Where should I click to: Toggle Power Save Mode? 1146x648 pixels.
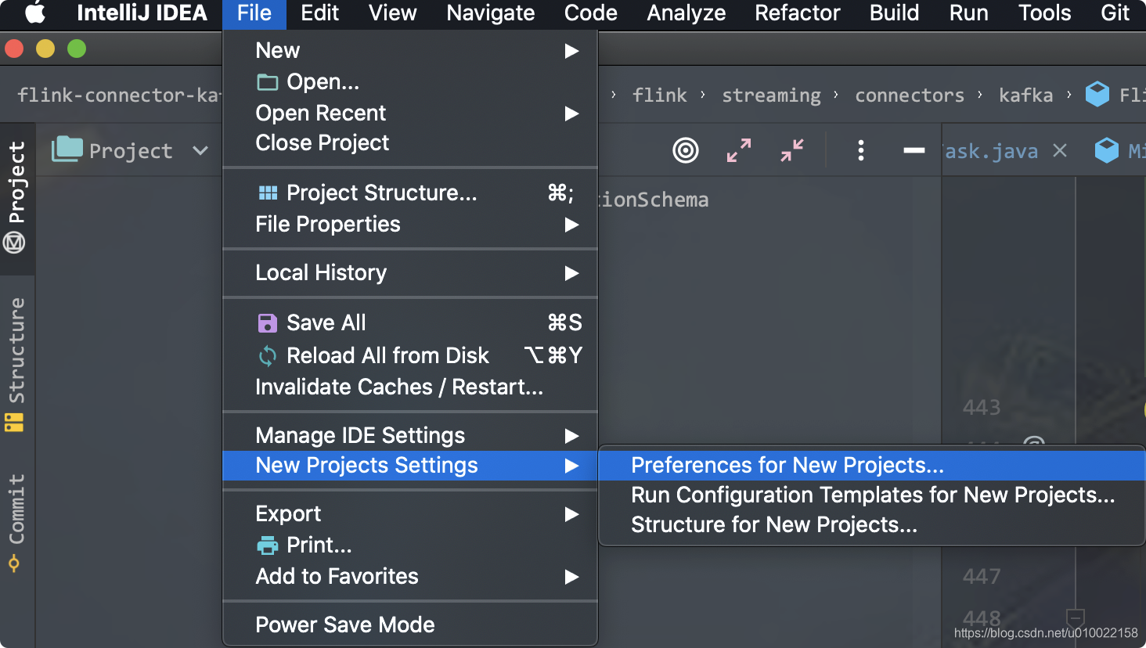point(410,625)
